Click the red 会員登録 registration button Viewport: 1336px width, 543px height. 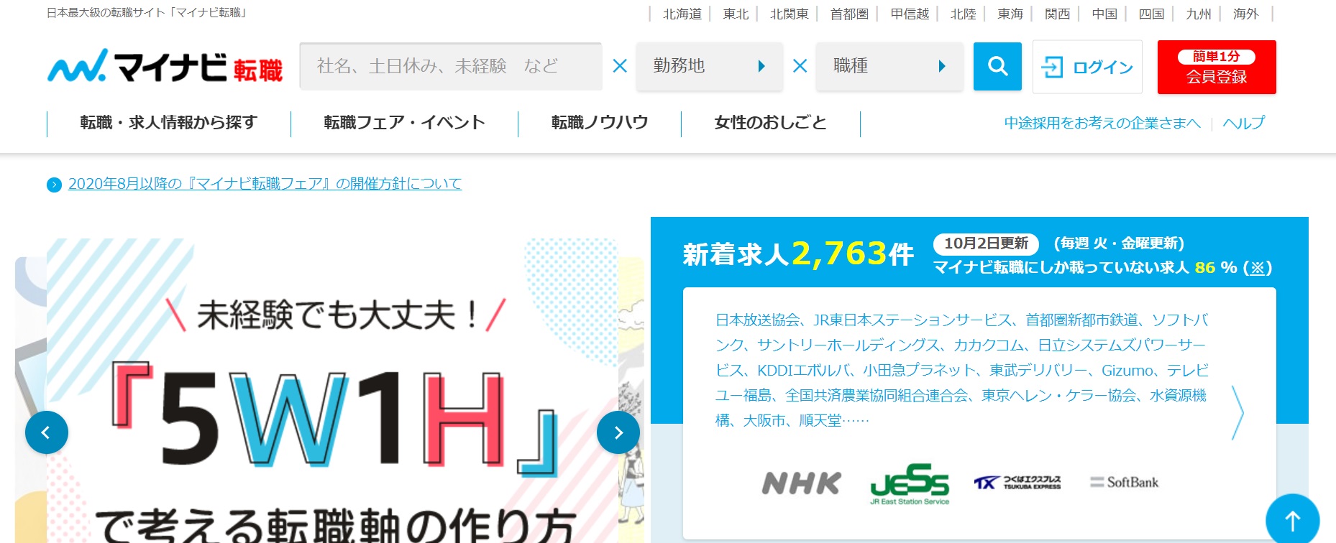click(x=1216, y=68)
